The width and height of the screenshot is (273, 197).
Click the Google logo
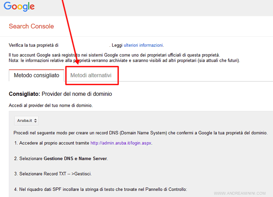point(19,7)
